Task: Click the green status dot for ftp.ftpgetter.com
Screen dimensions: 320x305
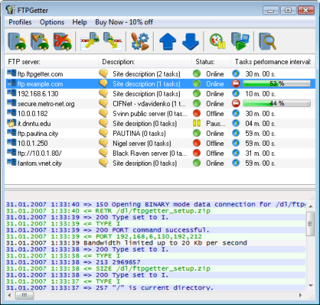Action: tap(197, 74)
